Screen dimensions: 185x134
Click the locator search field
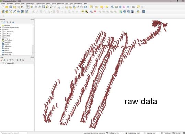coord(14,133)
